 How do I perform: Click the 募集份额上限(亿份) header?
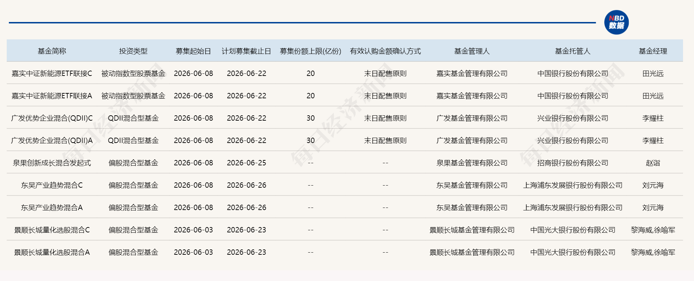(310, 51)
